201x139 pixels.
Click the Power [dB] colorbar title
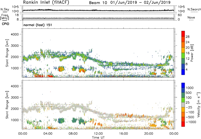pyautogui.click(x=192, y=53)
